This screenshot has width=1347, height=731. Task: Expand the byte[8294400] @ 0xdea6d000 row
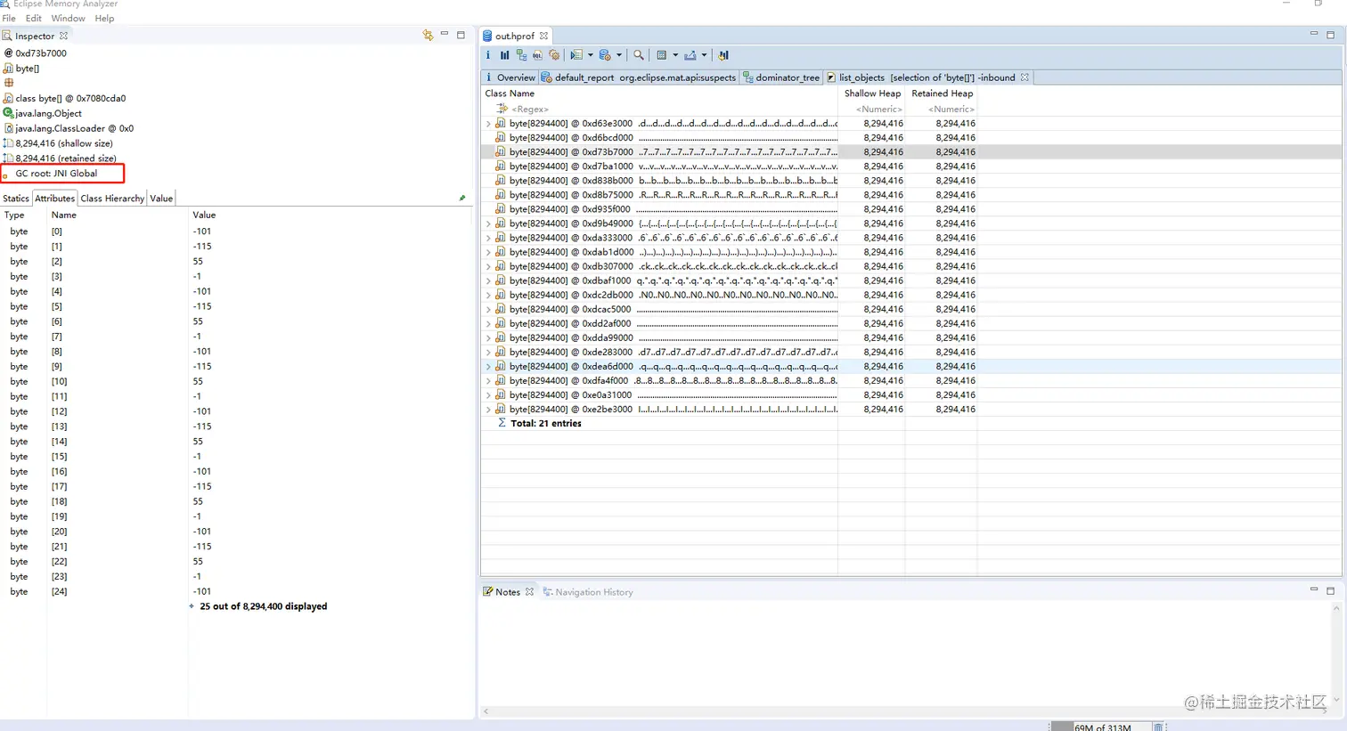[488, 366]
